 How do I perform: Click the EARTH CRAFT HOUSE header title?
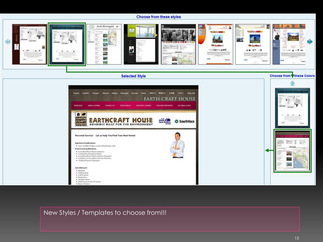coord(169,99)
